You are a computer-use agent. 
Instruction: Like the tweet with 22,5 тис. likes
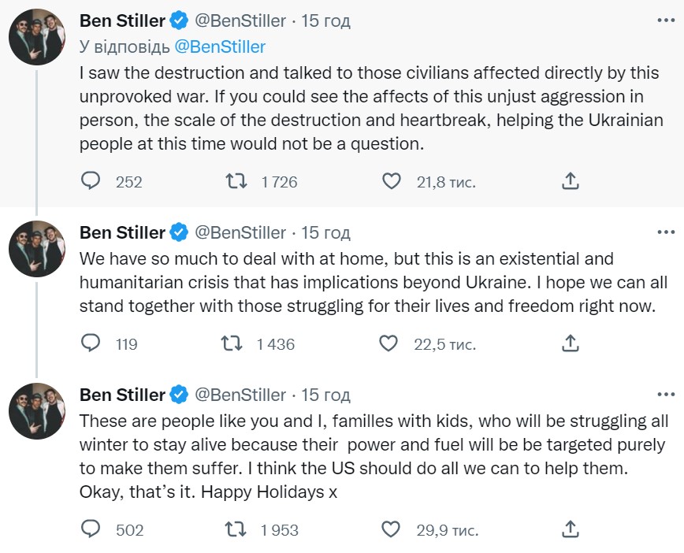(388, 343)
